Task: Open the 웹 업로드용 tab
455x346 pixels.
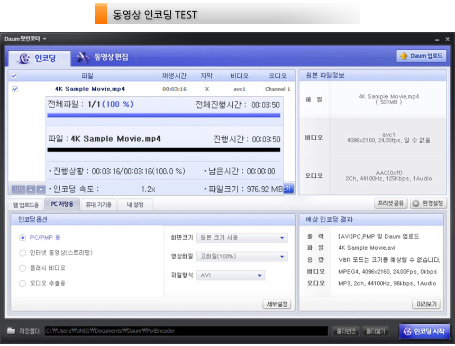Action: tap(26, 204)
